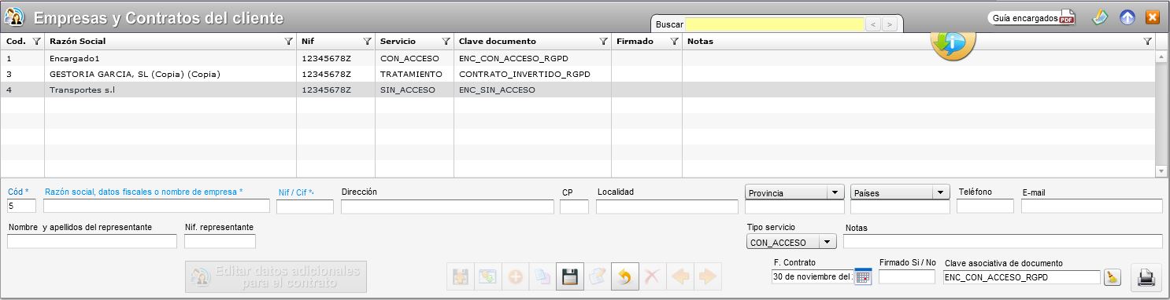Click the E-mail input field
Viewport: 1170px width, 300px height.
tap(1092, 207)
